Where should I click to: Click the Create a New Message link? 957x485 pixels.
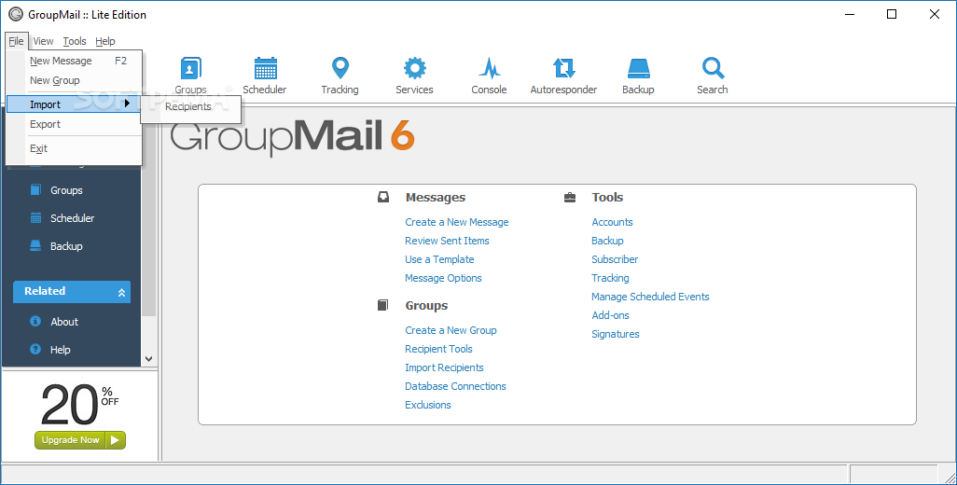tap(456, 222)
